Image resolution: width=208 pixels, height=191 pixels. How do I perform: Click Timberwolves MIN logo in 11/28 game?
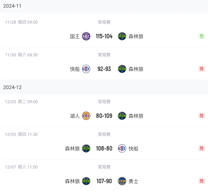coord(122,36)
